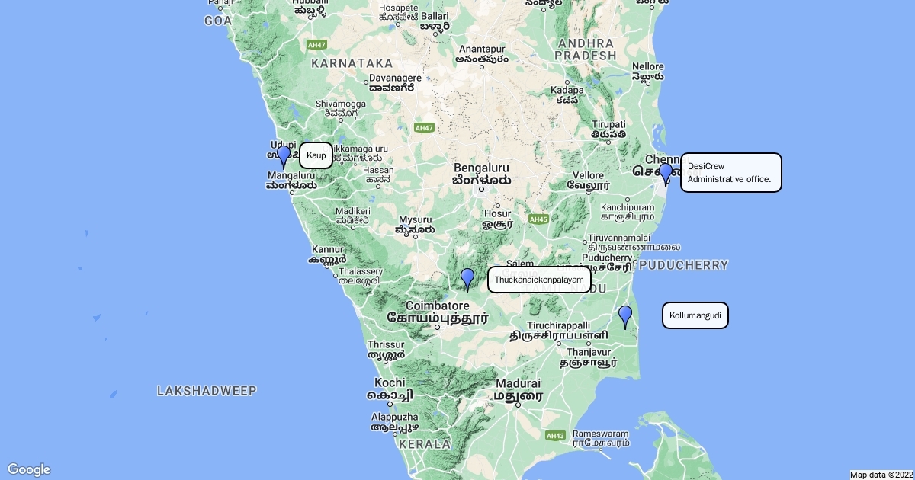Open the Kaup label box
Screen dimensions: 915x480
pyautogui.click(x=316, y=155)
